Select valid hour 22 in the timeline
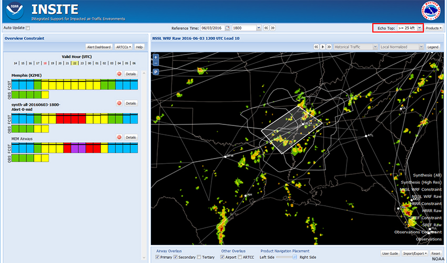Screen dimensions: 447x263 coord(75,64)
